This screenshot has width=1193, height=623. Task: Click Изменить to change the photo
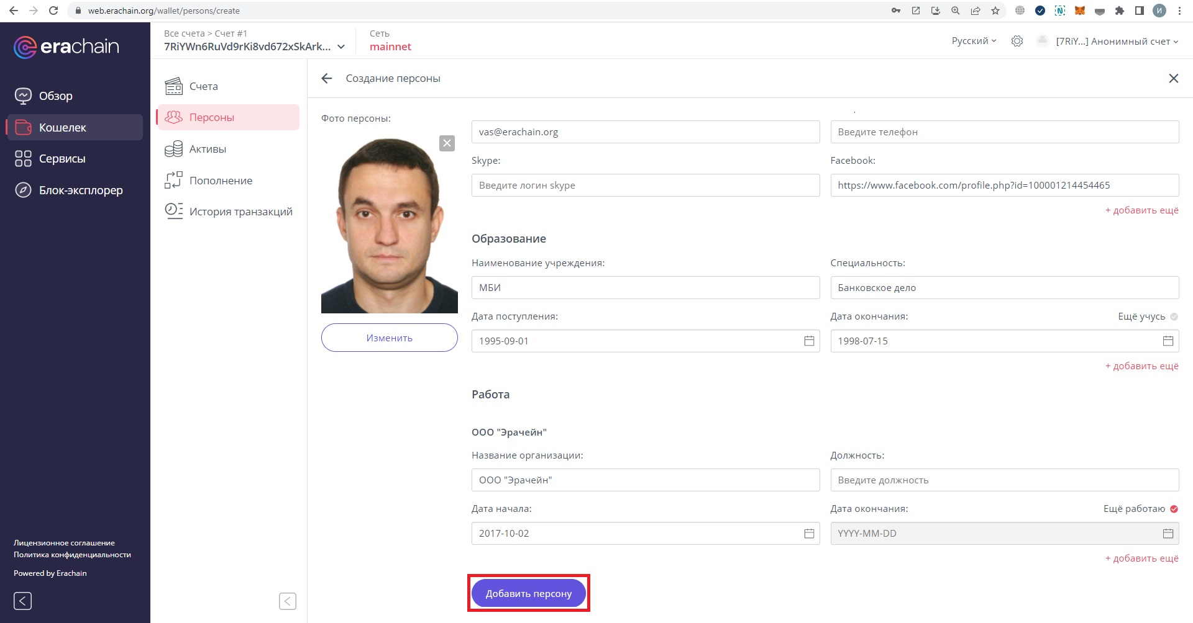click(389, 338)
